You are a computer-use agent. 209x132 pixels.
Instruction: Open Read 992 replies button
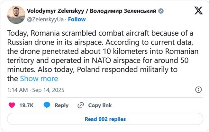coord(105,119)
